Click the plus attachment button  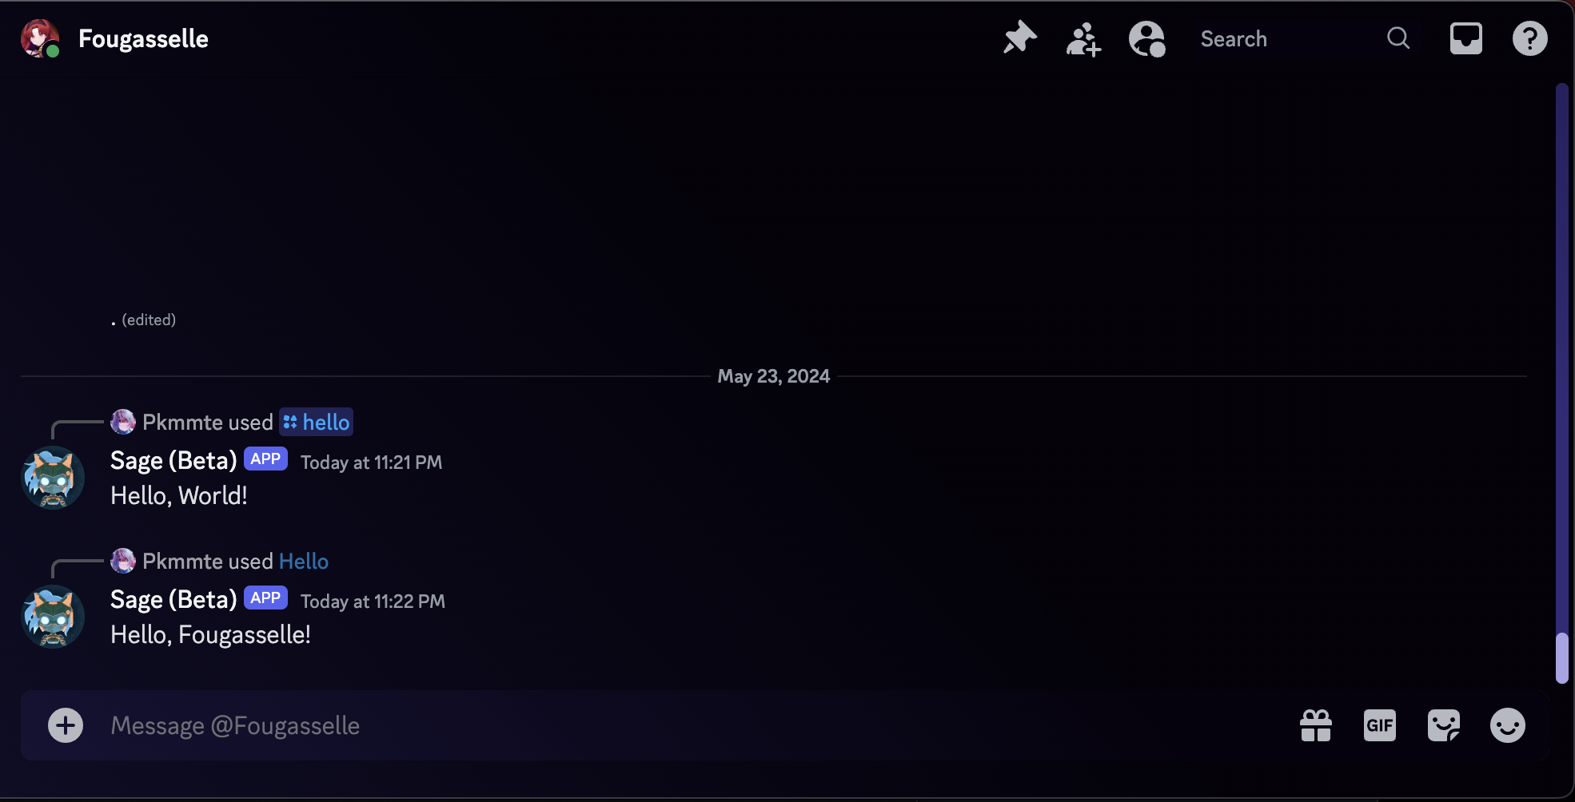pos(66,725)
